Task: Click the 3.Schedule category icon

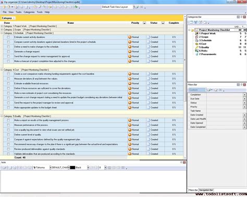Action: pos(196,41)
